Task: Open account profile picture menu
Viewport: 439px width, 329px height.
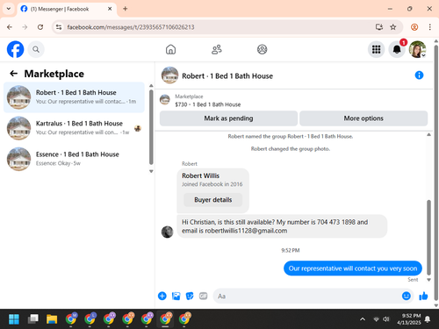Action: [417, 49]
